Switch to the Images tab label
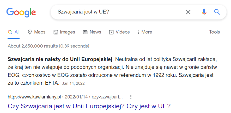 point(67,32)
